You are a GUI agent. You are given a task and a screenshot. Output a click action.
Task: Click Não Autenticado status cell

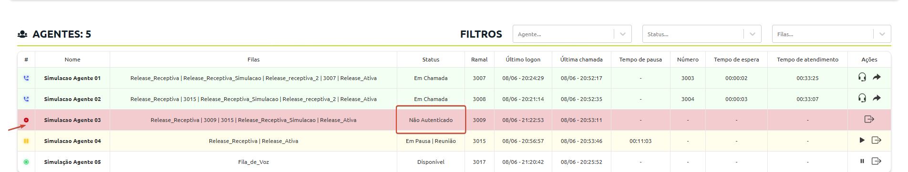tap(431, 120)
